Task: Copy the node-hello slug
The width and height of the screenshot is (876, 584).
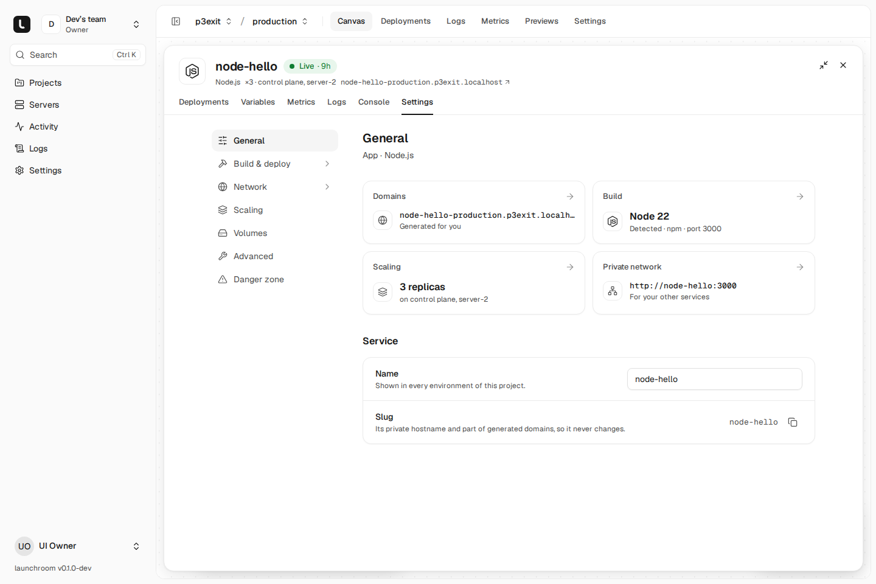Action: (x=793, y=422)
